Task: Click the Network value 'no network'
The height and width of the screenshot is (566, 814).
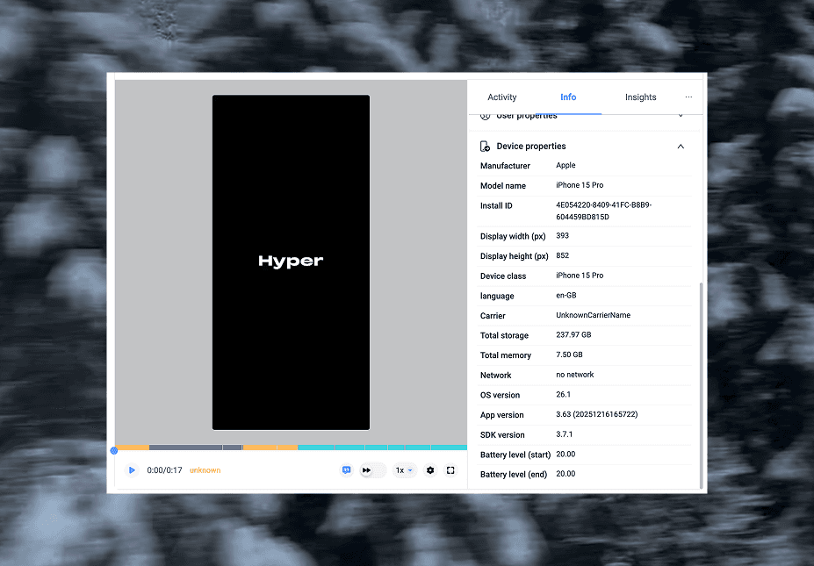Action: [x=574, y=375]
